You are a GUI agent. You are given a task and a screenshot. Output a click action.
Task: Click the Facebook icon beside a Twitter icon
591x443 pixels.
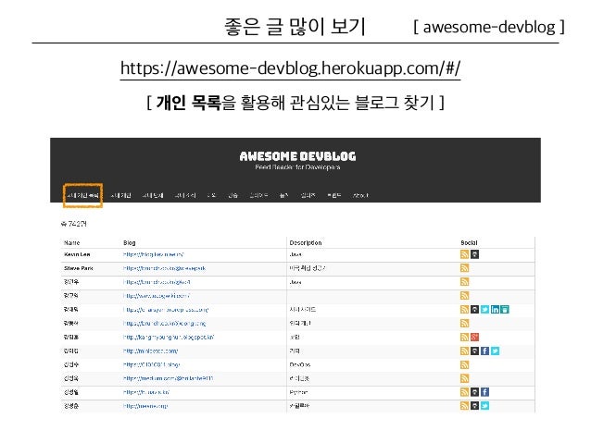pyautogui.click(x=484, y=351)
